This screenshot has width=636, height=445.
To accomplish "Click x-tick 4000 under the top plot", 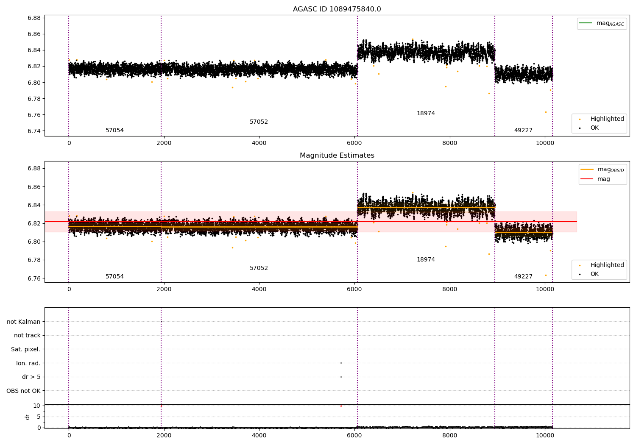I will [x=259, y=143].
